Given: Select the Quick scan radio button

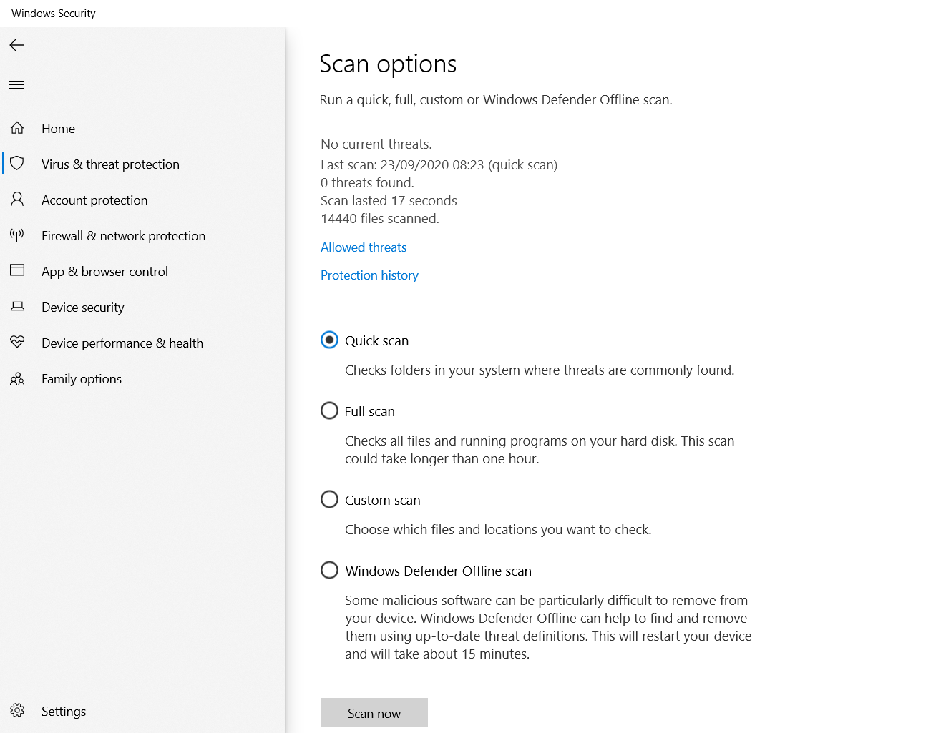Looking at the screenshot, I should (x=329, y=340).
